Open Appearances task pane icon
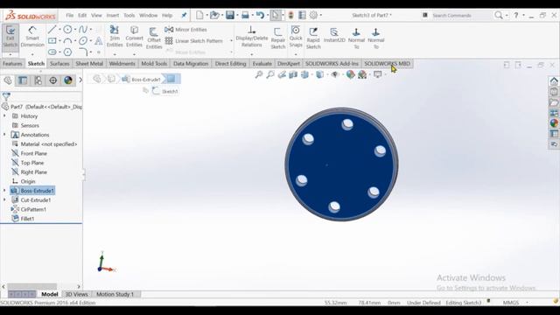 (x=554, y=123)
